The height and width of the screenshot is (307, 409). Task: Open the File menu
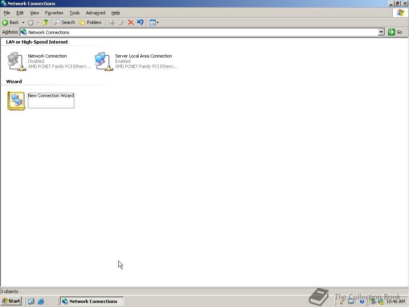(7, 13)
